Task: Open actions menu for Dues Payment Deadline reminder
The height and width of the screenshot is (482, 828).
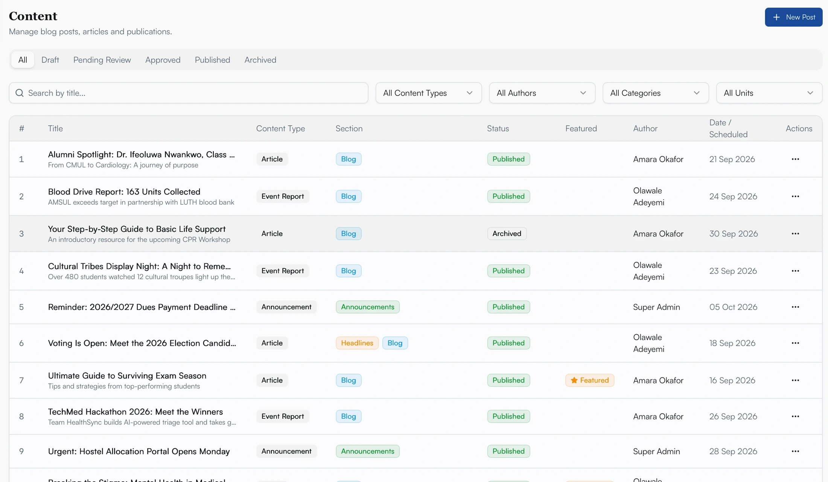Action: point(795,307)
